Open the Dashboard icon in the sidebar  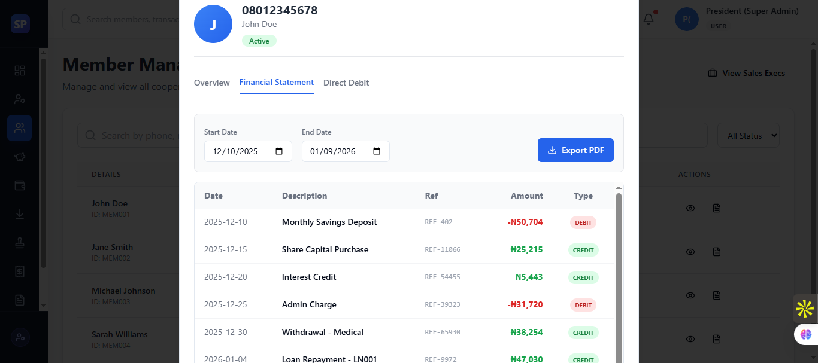coord(20,71)
